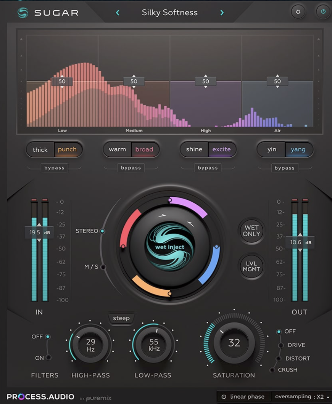Click the orange Low band arc
The image size is (332, 404).
(x=151, y=287)
